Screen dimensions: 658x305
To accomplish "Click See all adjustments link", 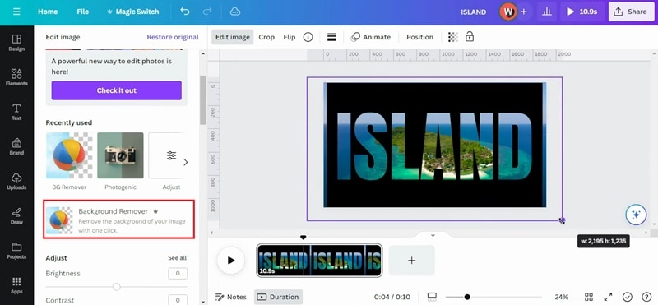I will (x=177, y=257).
